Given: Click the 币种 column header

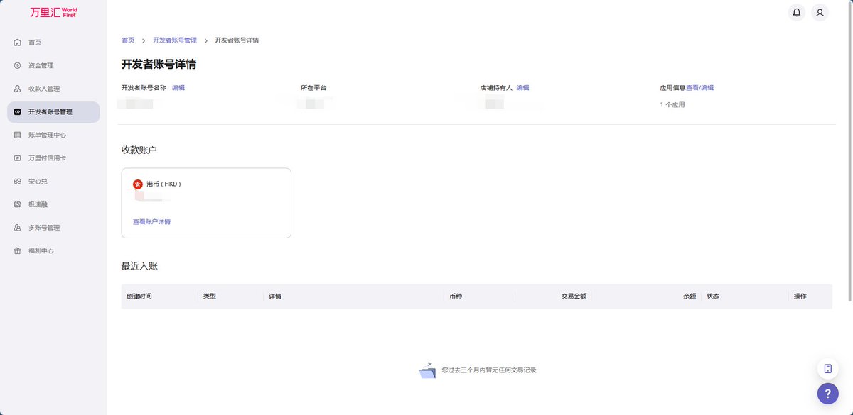Looking at the screenshot, I should tap(456, 297).
